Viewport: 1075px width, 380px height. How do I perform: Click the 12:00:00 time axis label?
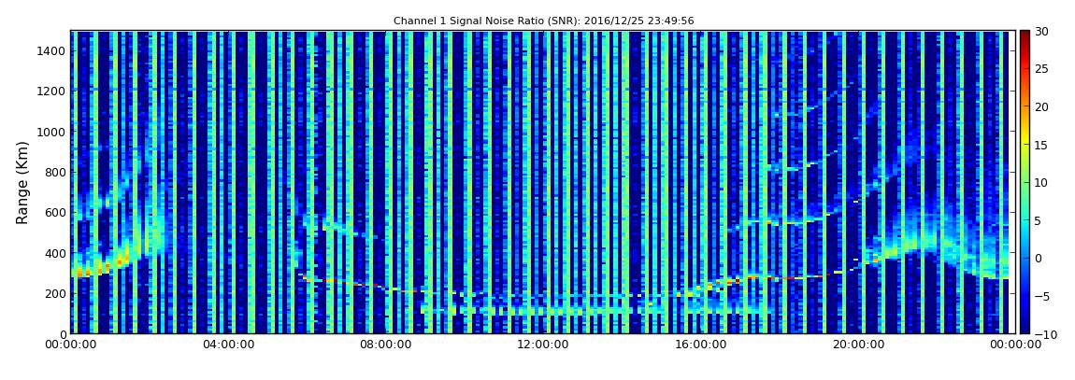click(543, 345)
